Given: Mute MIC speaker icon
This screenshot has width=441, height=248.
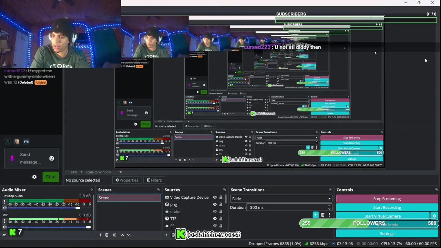Looking at the screenshot, I should (x=4, y=227).
